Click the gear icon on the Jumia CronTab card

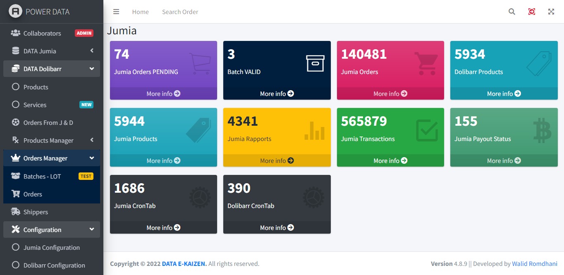tap(200, 197)
